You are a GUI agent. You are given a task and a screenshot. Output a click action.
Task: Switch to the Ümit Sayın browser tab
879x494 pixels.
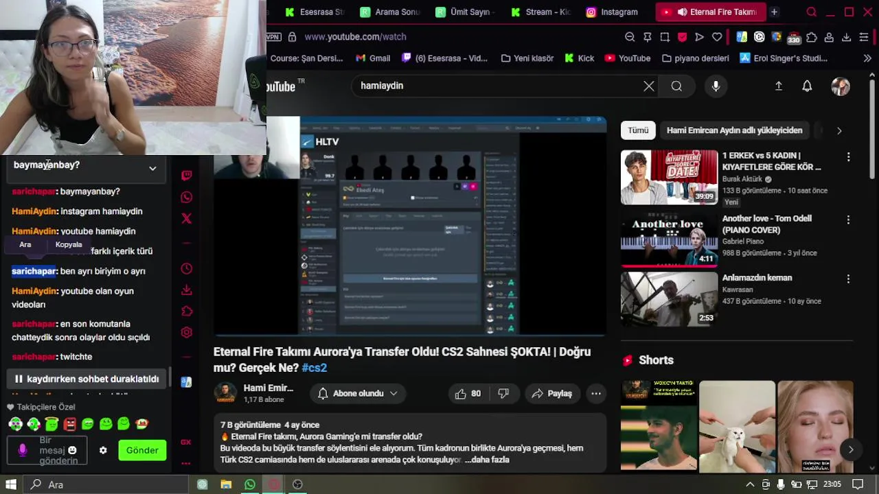pos(465,12)
